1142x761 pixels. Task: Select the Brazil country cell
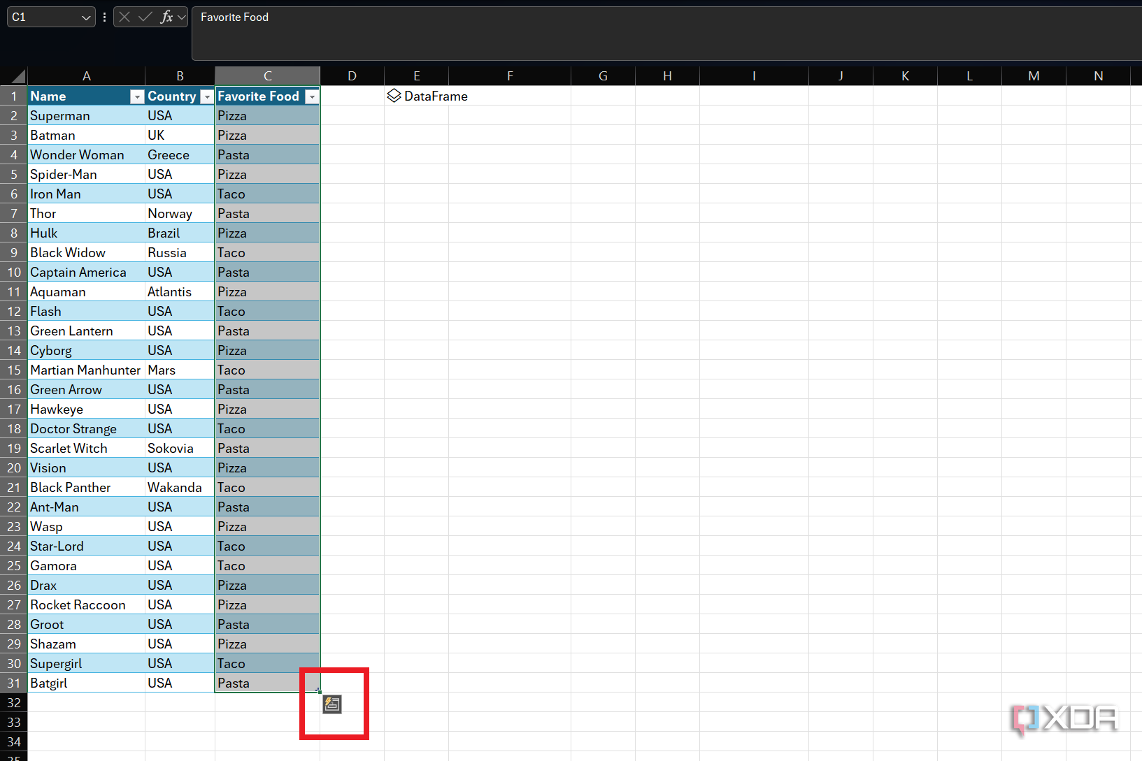point(180,233)
